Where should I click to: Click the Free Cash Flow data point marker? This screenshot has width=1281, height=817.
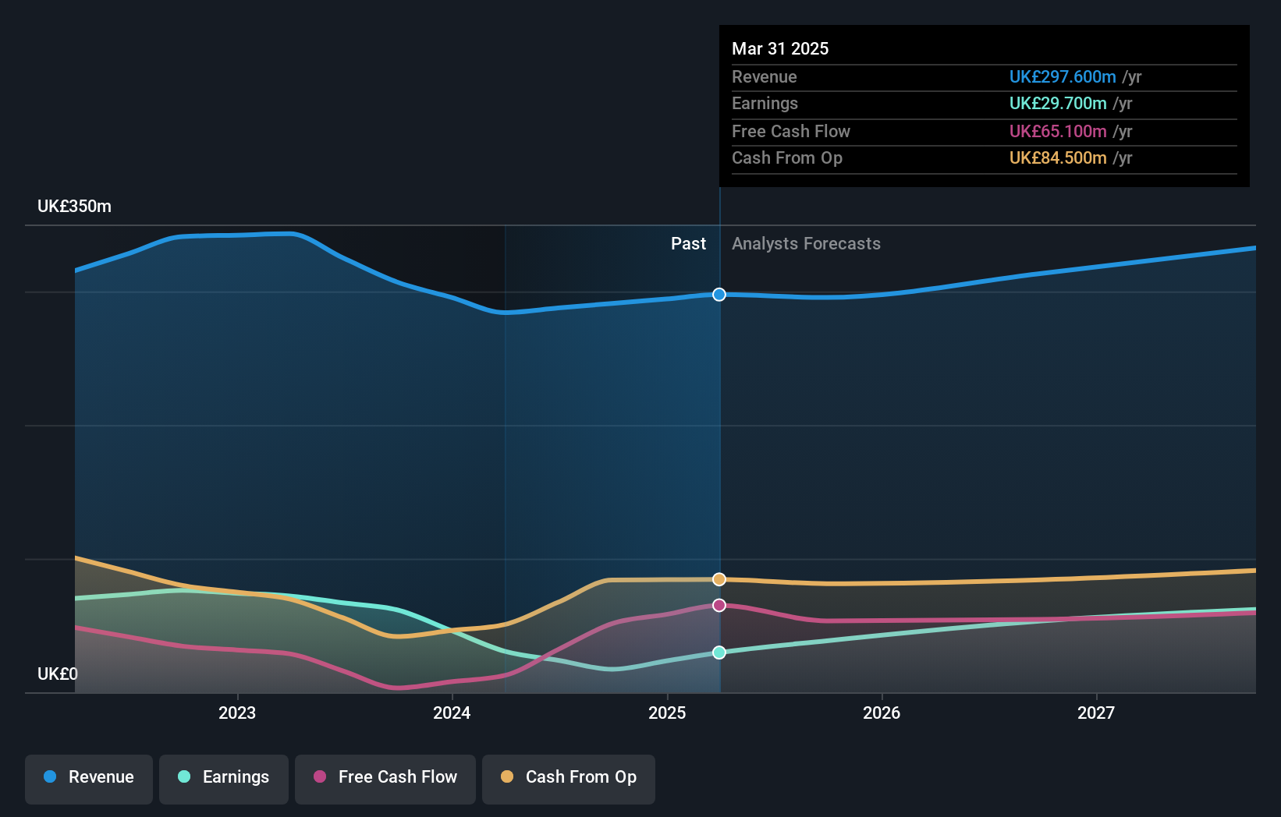click(x=719, y=605)
